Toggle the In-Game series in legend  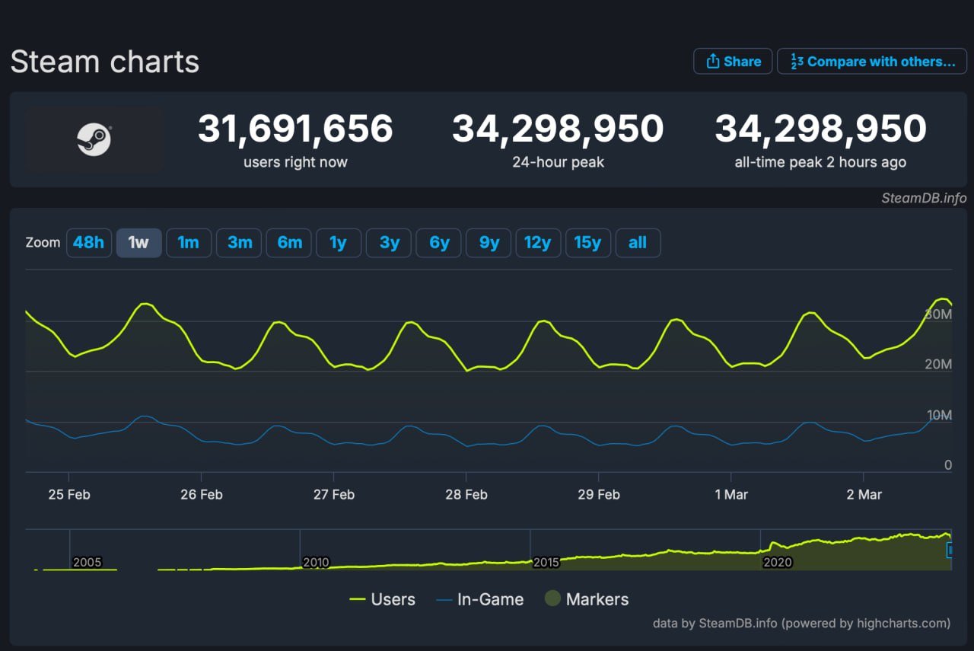[480, 599]
